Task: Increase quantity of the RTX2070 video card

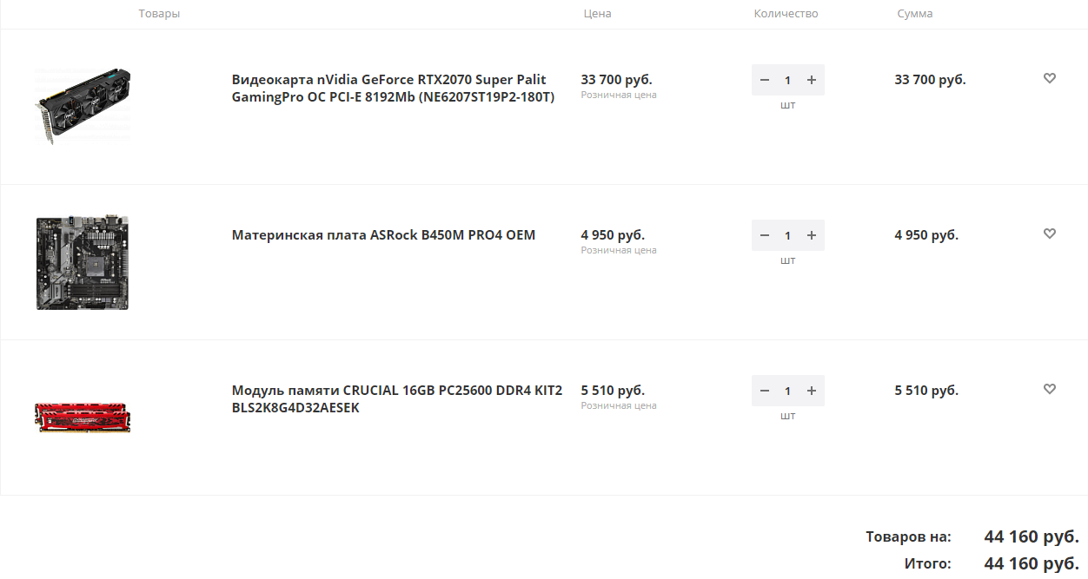Action: tap(812, 80)
